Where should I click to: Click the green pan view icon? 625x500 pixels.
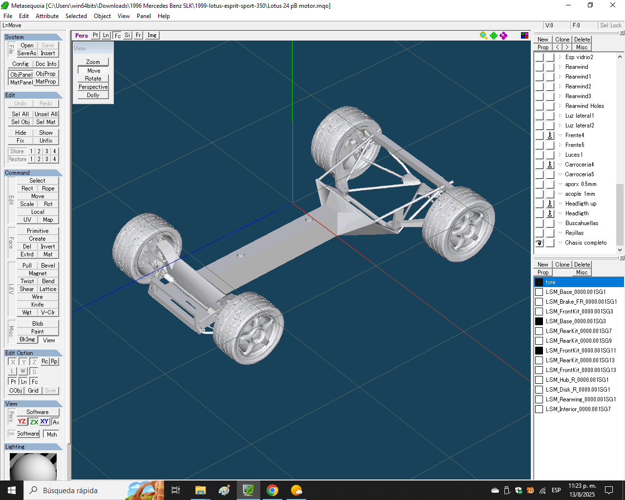pos(494,36)
